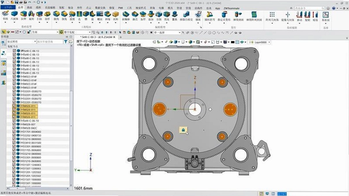This screenshot has width=349, height=196.
Task: Select the 移除自相交 tool
Action: click(186, 16)
